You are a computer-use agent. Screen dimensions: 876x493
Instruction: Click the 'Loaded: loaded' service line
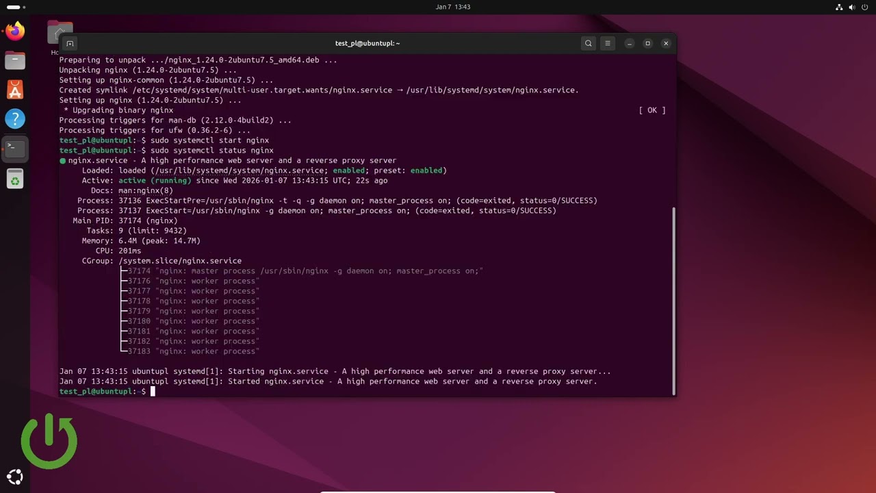point(264,170)
